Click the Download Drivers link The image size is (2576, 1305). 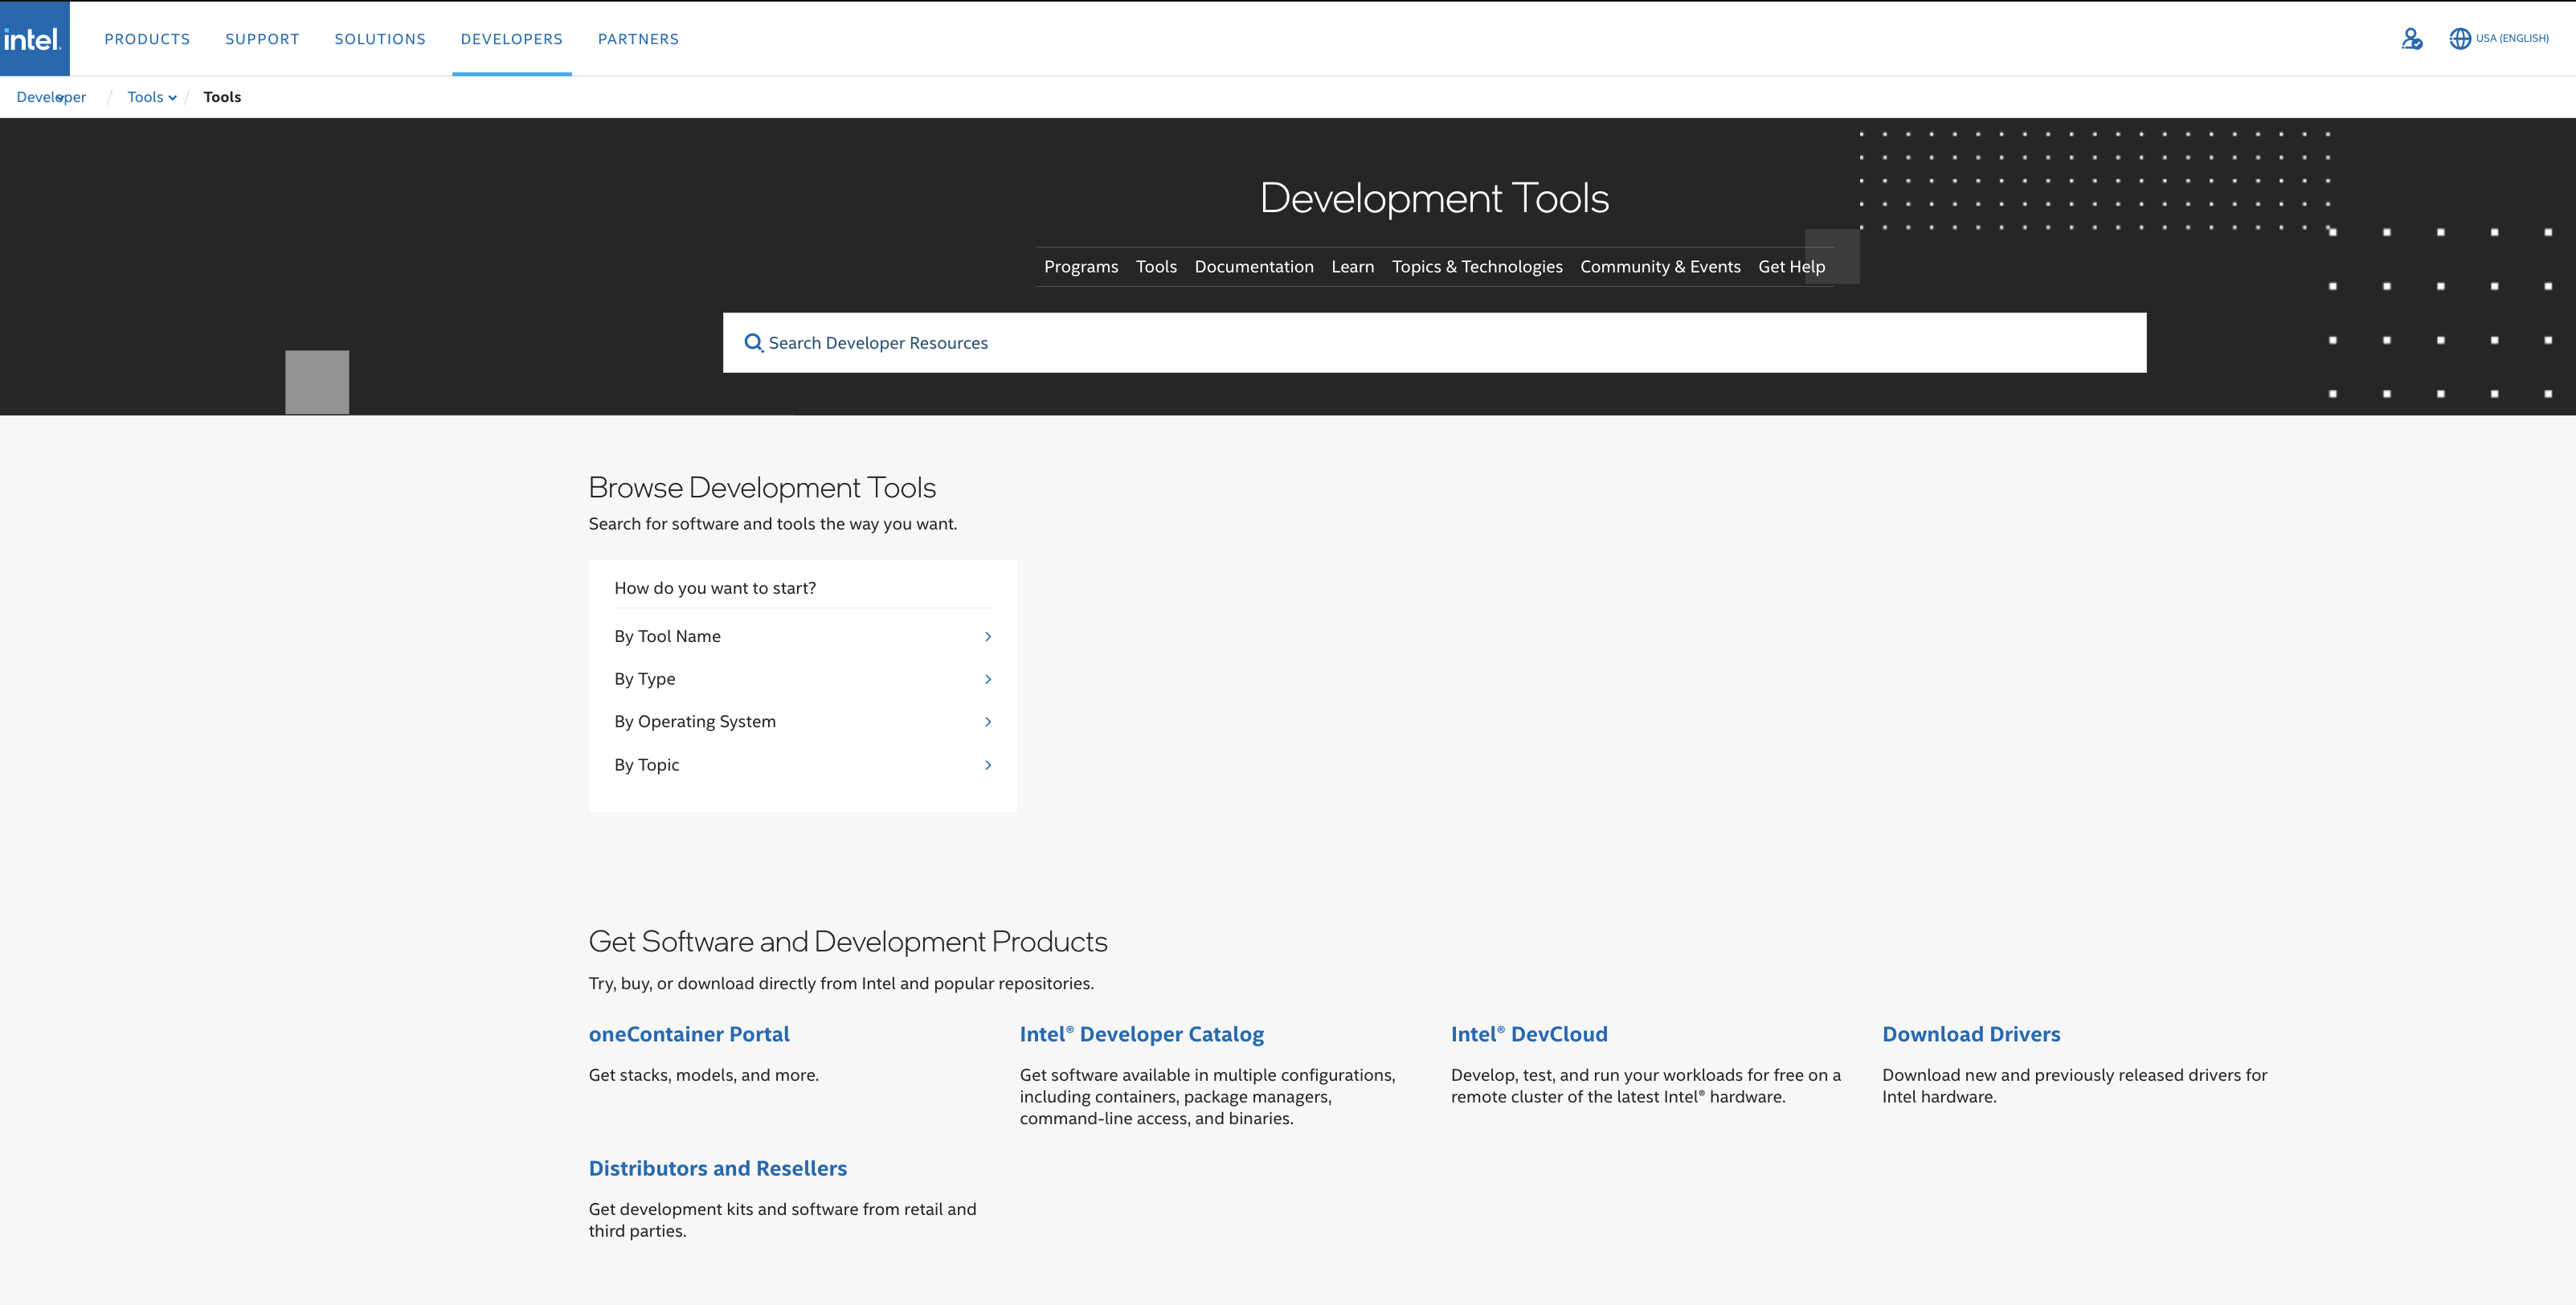tap(1971, 1034)
